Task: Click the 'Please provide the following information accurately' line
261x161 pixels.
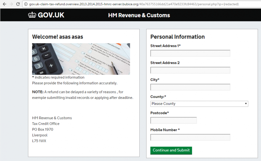Action: (x=75, y=83)
